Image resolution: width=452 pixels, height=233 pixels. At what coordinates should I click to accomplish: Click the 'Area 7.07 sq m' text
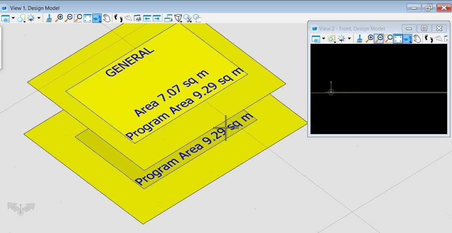(171, 93)
